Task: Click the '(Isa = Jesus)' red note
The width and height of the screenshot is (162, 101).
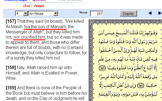Action: (x=34, y=6)
